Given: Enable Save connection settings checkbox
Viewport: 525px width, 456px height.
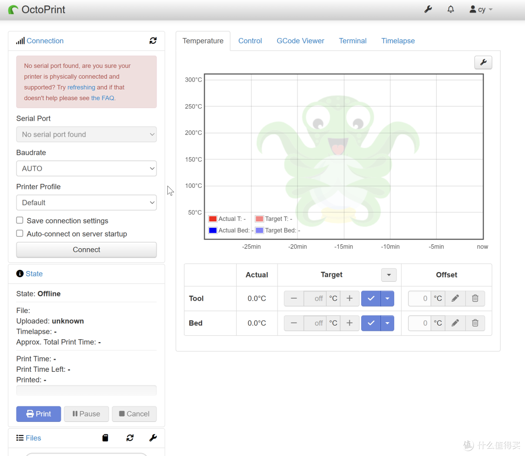Looking at the screenshot, I should (20, 220).
